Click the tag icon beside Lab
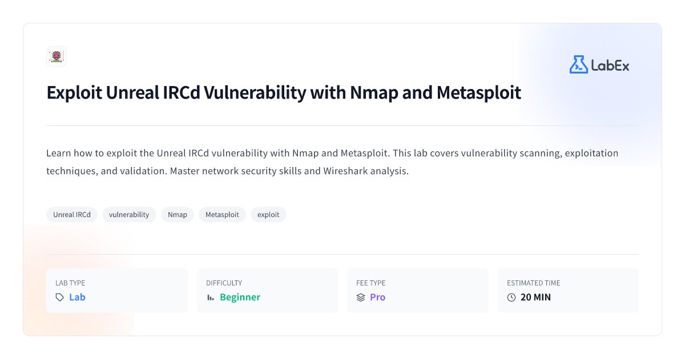This screenshot has width=685, height=359. tap(60, 297)
